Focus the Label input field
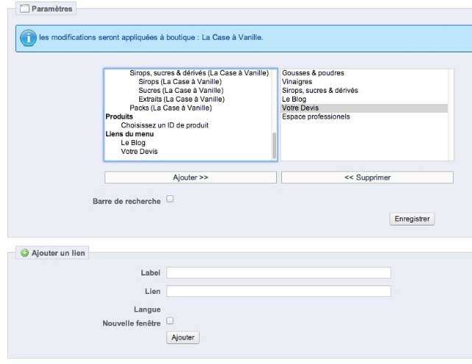Image resolution: width=472 pixels, height=364 pixels. pos(279,273)
